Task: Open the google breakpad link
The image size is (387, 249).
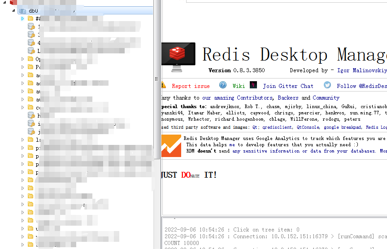Action: tap(342, 127)
